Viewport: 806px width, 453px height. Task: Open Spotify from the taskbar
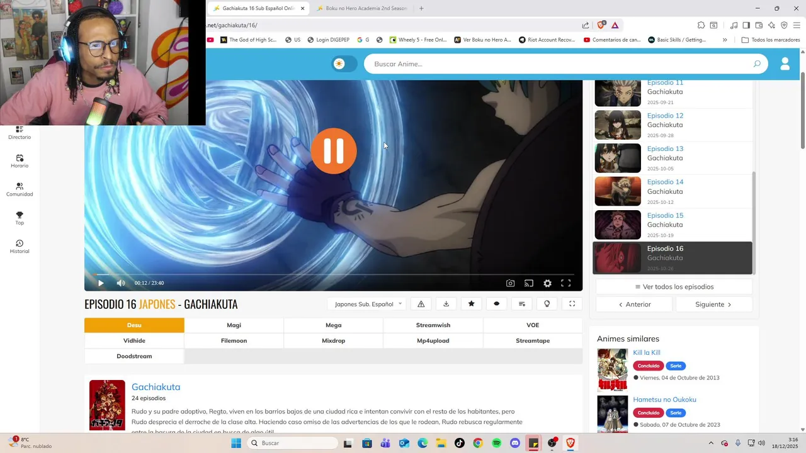pyautogui.click(x=496, y=443)
